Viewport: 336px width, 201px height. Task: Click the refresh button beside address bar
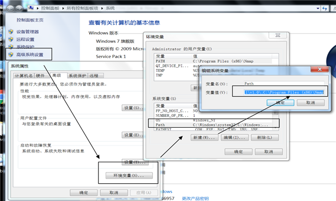pos(325,8)
